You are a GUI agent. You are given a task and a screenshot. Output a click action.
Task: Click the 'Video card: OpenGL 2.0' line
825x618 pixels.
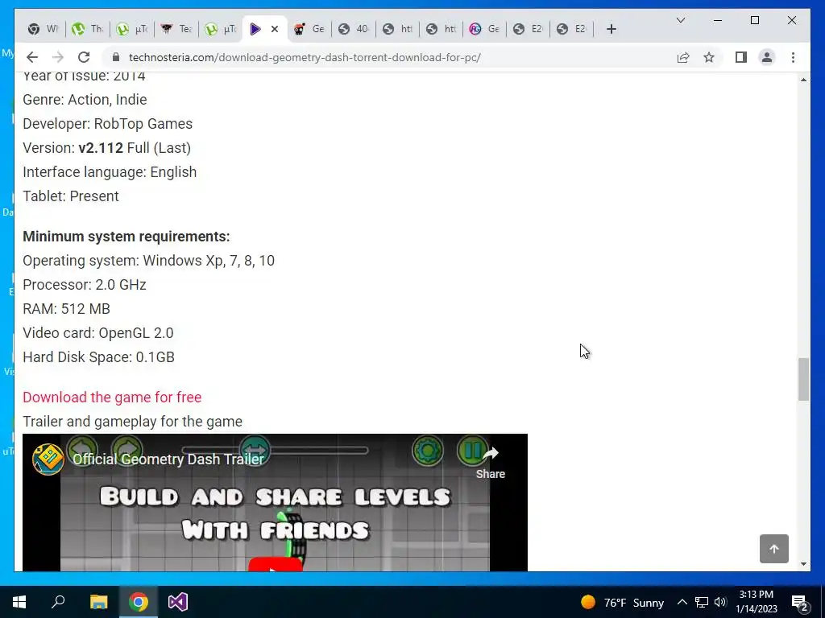click(x=97, y=333)
